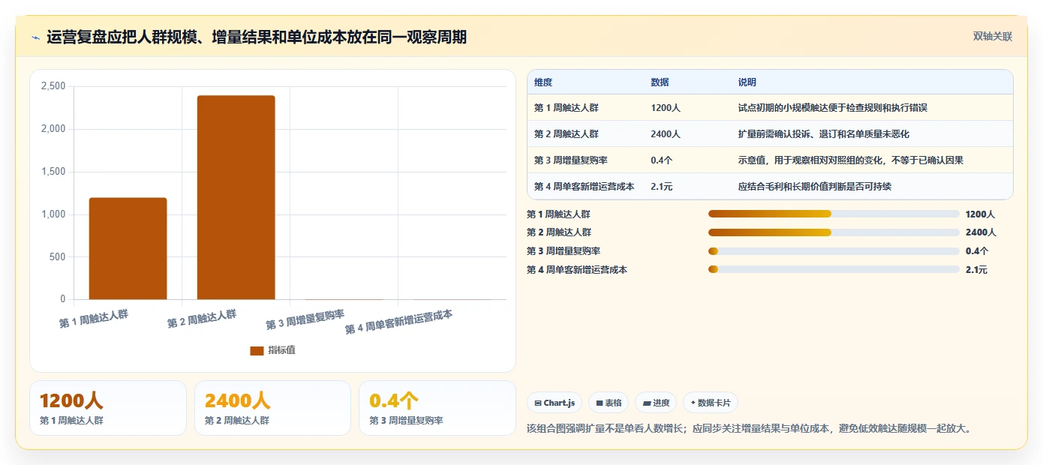This screenshot has width=1043, height=465.
Task: Click the lightning icon beside the title
Action: point(36,37)
